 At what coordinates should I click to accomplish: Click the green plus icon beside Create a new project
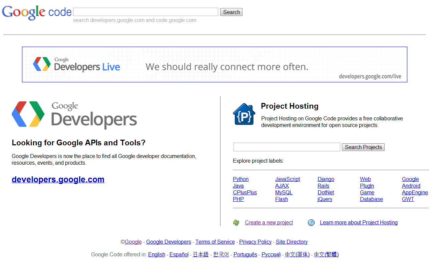pos(236,223)
